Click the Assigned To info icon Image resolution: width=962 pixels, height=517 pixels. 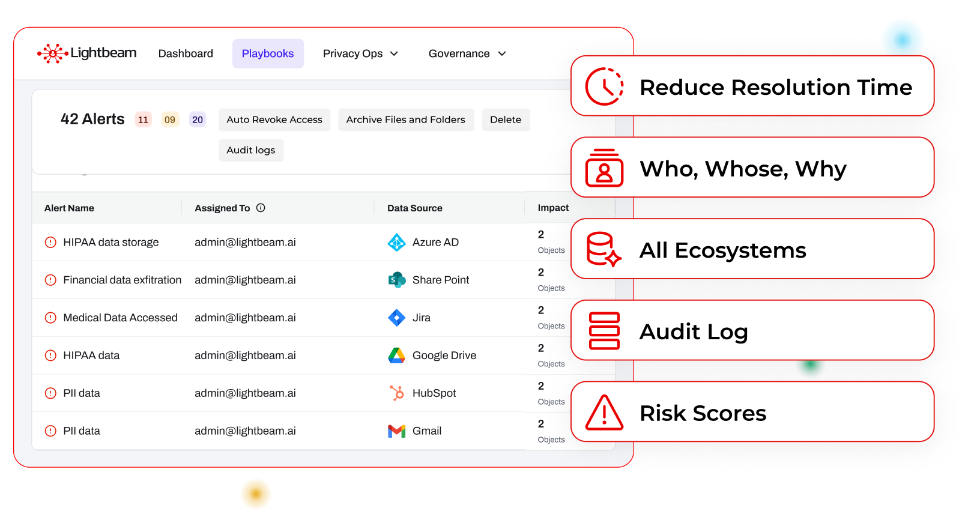click(x=261, y=208)
